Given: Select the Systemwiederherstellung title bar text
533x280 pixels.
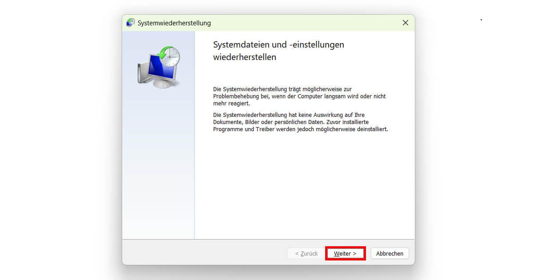Looking at the screenshot, I should tap(174, 23).
